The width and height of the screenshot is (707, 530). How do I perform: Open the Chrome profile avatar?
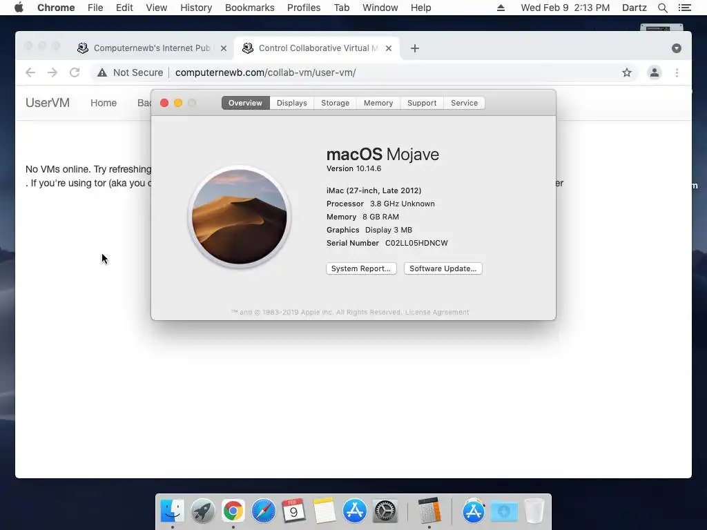click(655, 72)
